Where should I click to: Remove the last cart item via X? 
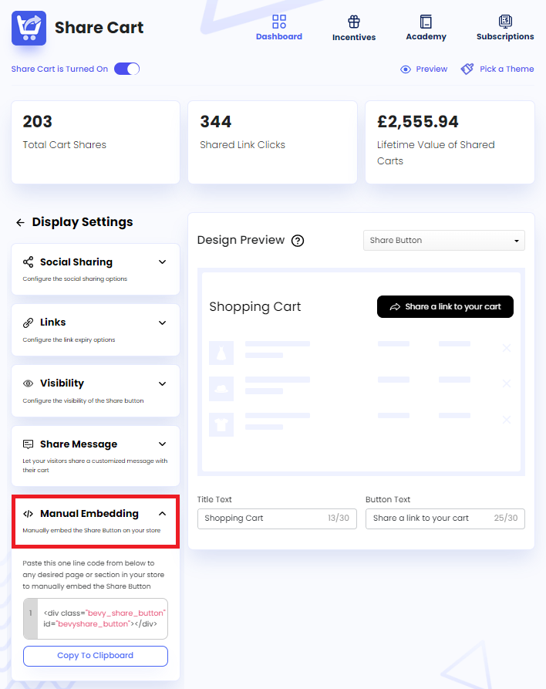[507, 420]
